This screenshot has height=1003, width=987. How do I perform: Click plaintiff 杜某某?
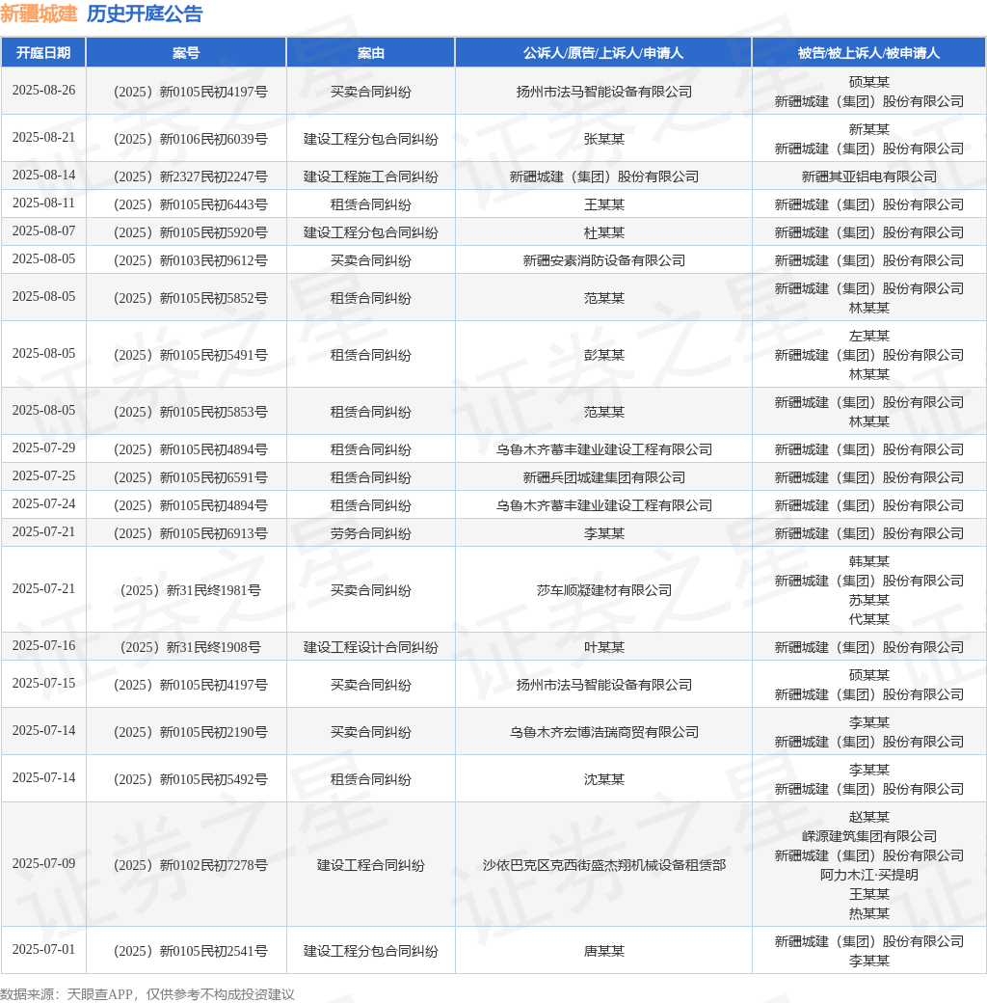603,232
